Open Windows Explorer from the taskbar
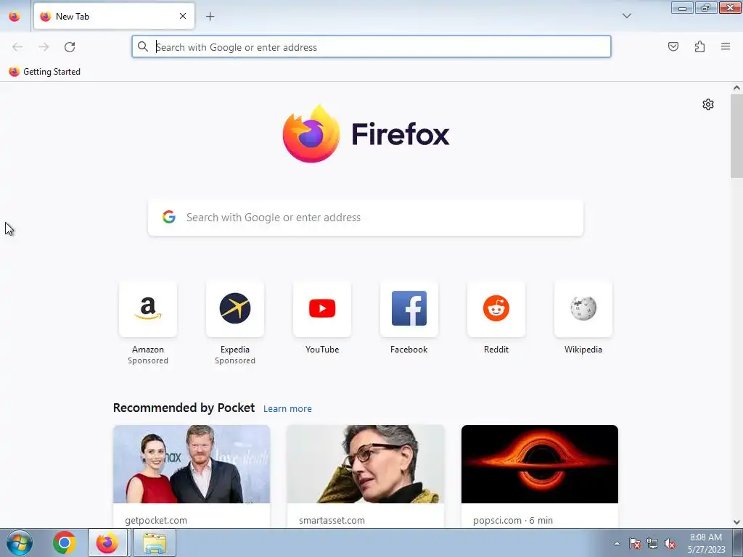 [155, 542]
